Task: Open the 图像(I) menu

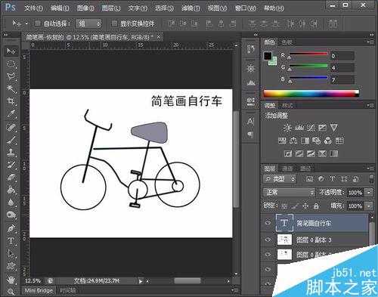Action: pyautogui.click(x=85, y=8)
